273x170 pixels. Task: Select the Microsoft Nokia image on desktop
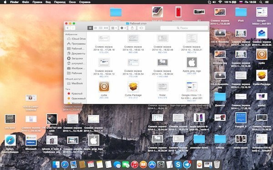31,141
